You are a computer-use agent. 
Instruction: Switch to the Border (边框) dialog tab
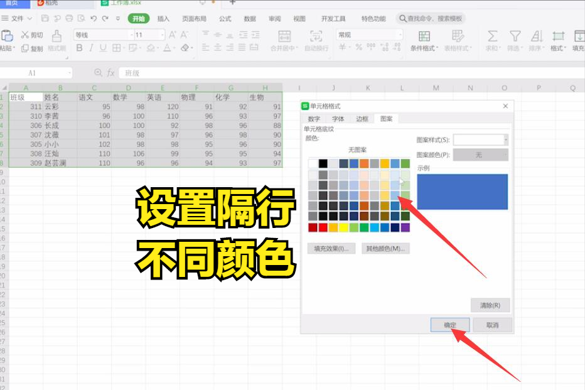362,119
